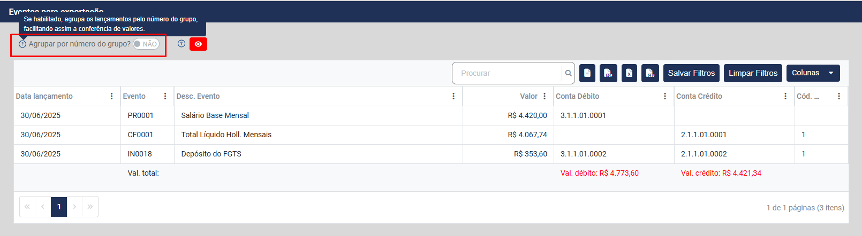Viewport: 862px width, 236px height.
Task: Sort by Desc. Evento column header
Action: pyautogui.click(x=198, y=96)
